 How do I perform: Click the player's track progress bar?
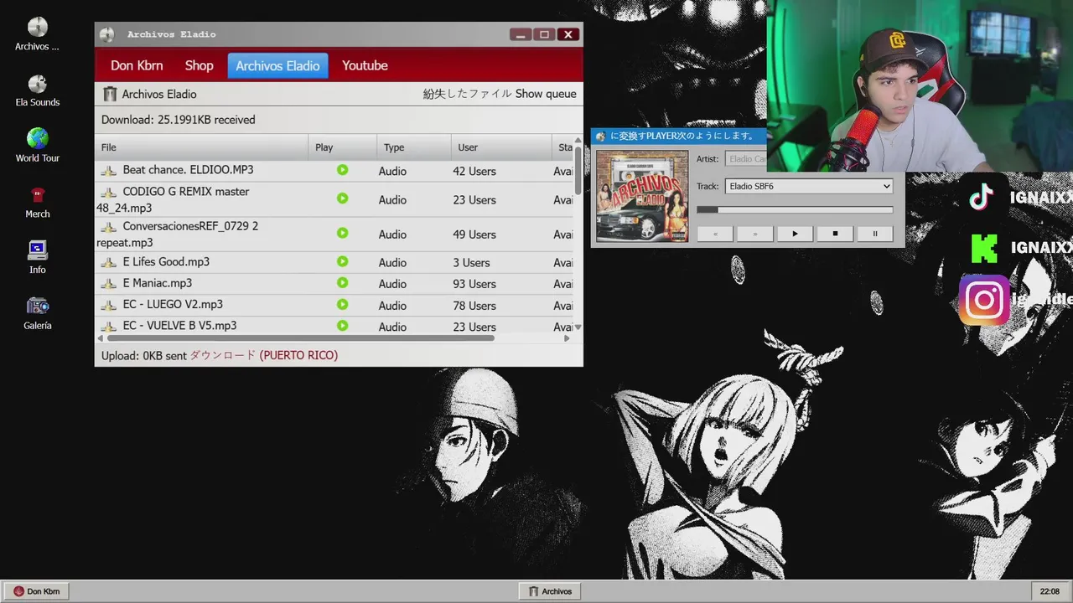(795, 210)
